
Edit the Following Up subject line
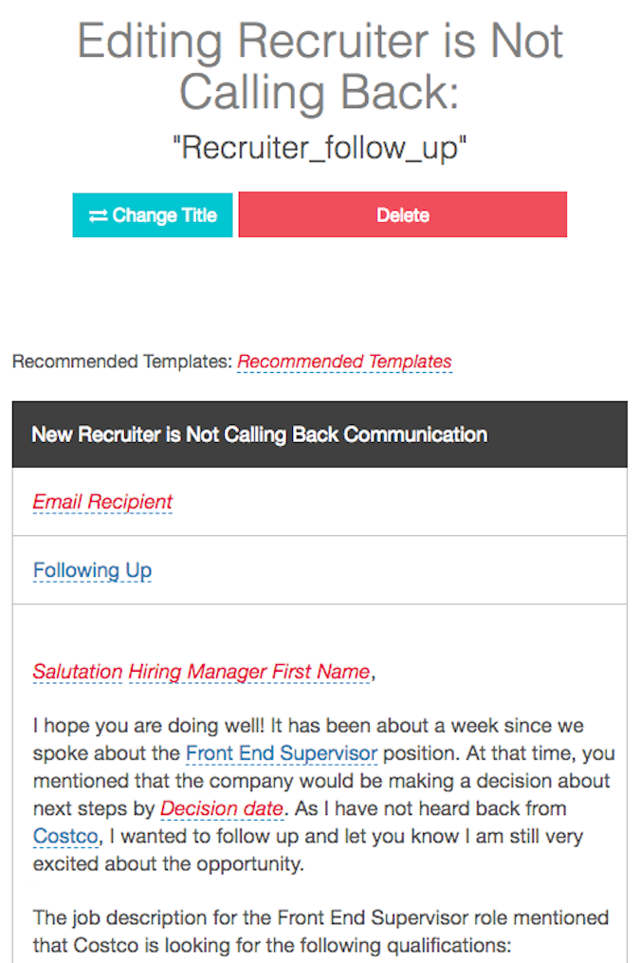[92, 570]
